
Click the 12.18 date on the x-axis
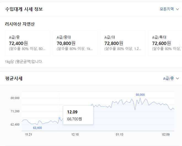(x=75, y=134)
